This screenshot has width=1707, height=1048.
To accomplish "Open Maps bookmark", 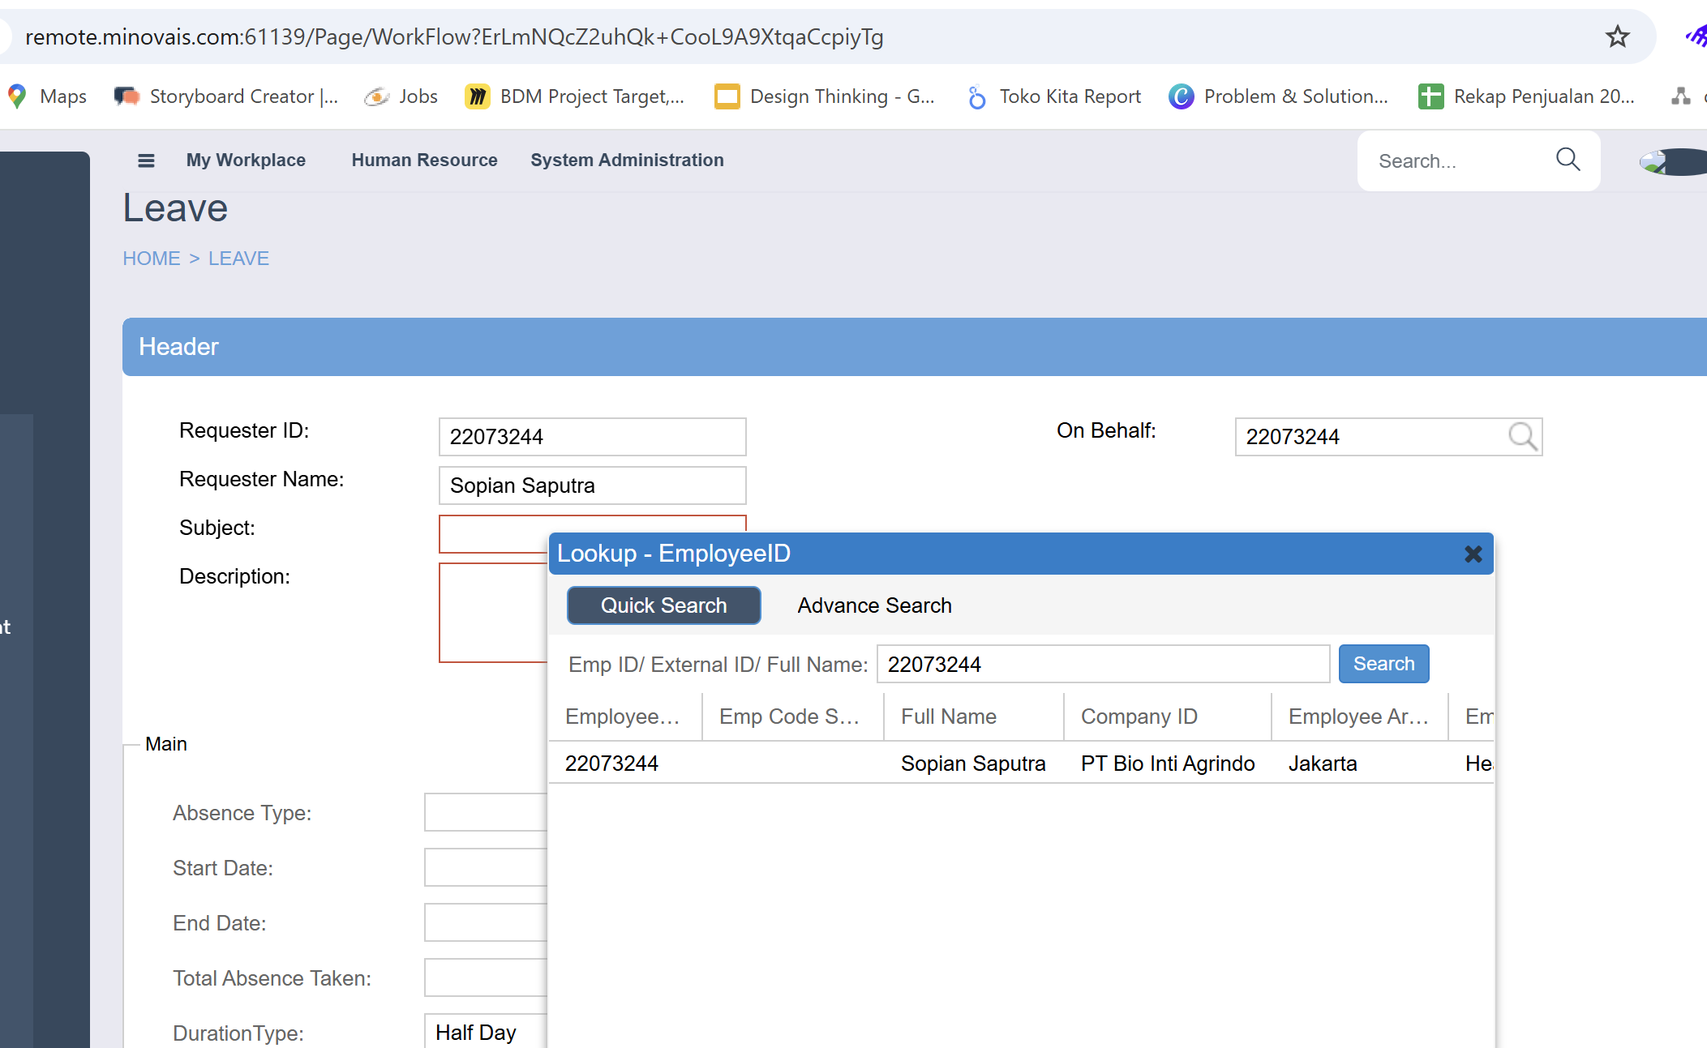I will [x=47, y=96].
